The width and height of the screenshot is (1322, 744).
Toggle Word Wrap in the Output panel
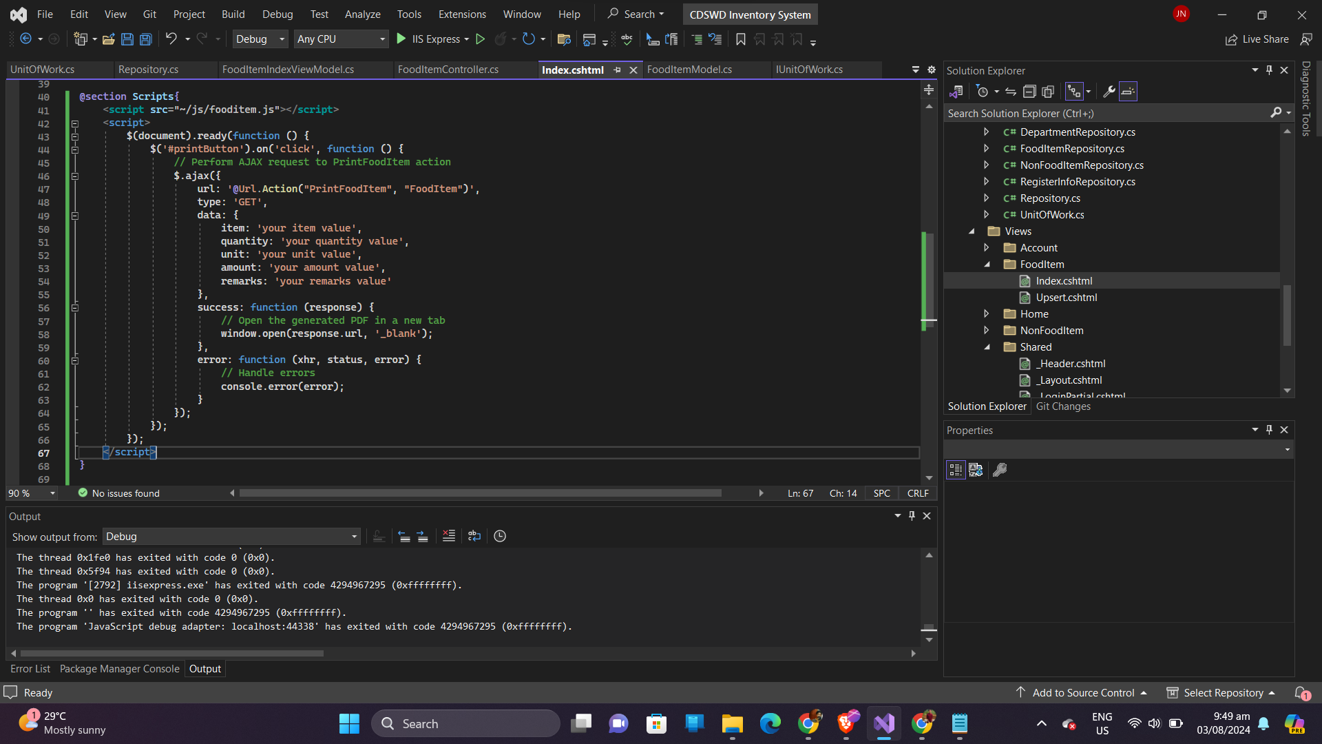[x=474, y=536]
